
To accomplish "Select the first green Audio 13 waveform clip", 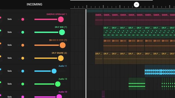I will (137, 84).
